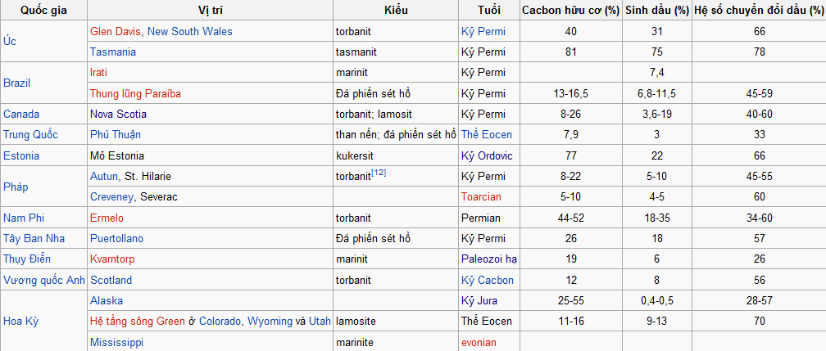Click the Kvarntorp link
The width and height of the screenshot is (826, 351).
pyautogui.click(x=112, y=259)
